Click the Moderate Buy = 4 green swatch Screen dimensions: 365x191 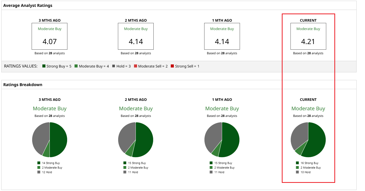coord(76,66)
